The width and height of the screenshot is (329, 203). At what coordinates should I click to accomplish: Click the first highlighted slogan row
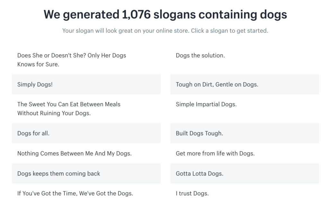(x=86, y=84)
